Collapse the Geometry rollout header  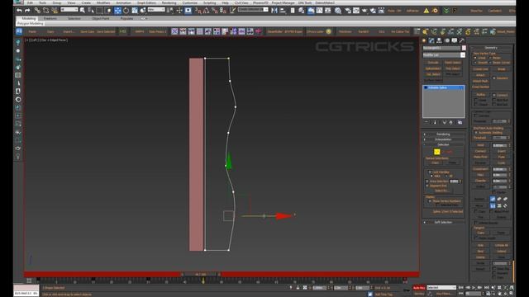pyautogui.click(x=491, y=48)
